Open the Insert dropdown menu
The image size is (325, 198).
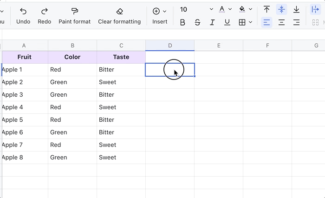click(160, 11)
